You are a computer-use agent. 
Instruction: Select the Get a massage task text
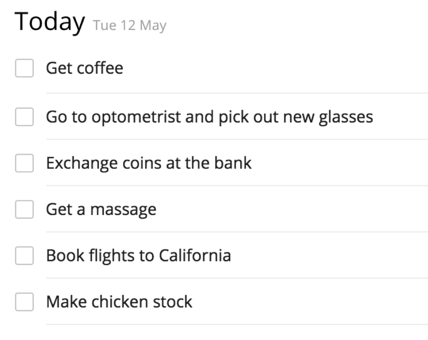click(x=101, y=210)
